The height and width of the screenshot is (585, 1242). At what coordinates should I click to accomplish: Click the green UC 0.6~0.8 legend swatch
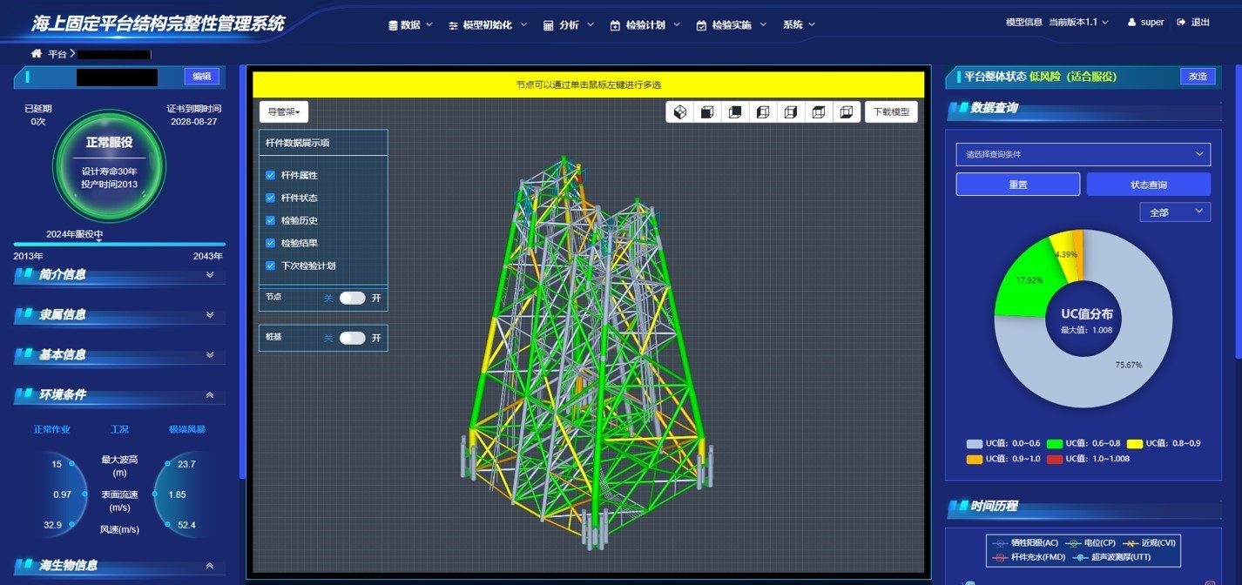(1054, 444)
